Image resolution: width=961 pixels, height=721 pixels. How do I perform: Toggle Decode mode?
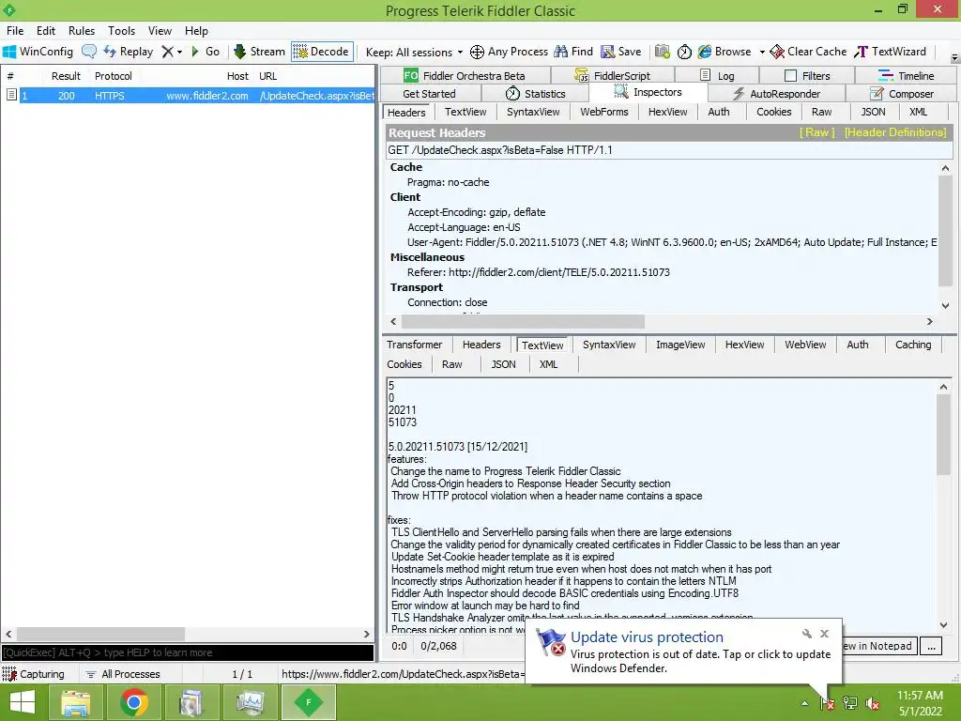click(322, 52)
